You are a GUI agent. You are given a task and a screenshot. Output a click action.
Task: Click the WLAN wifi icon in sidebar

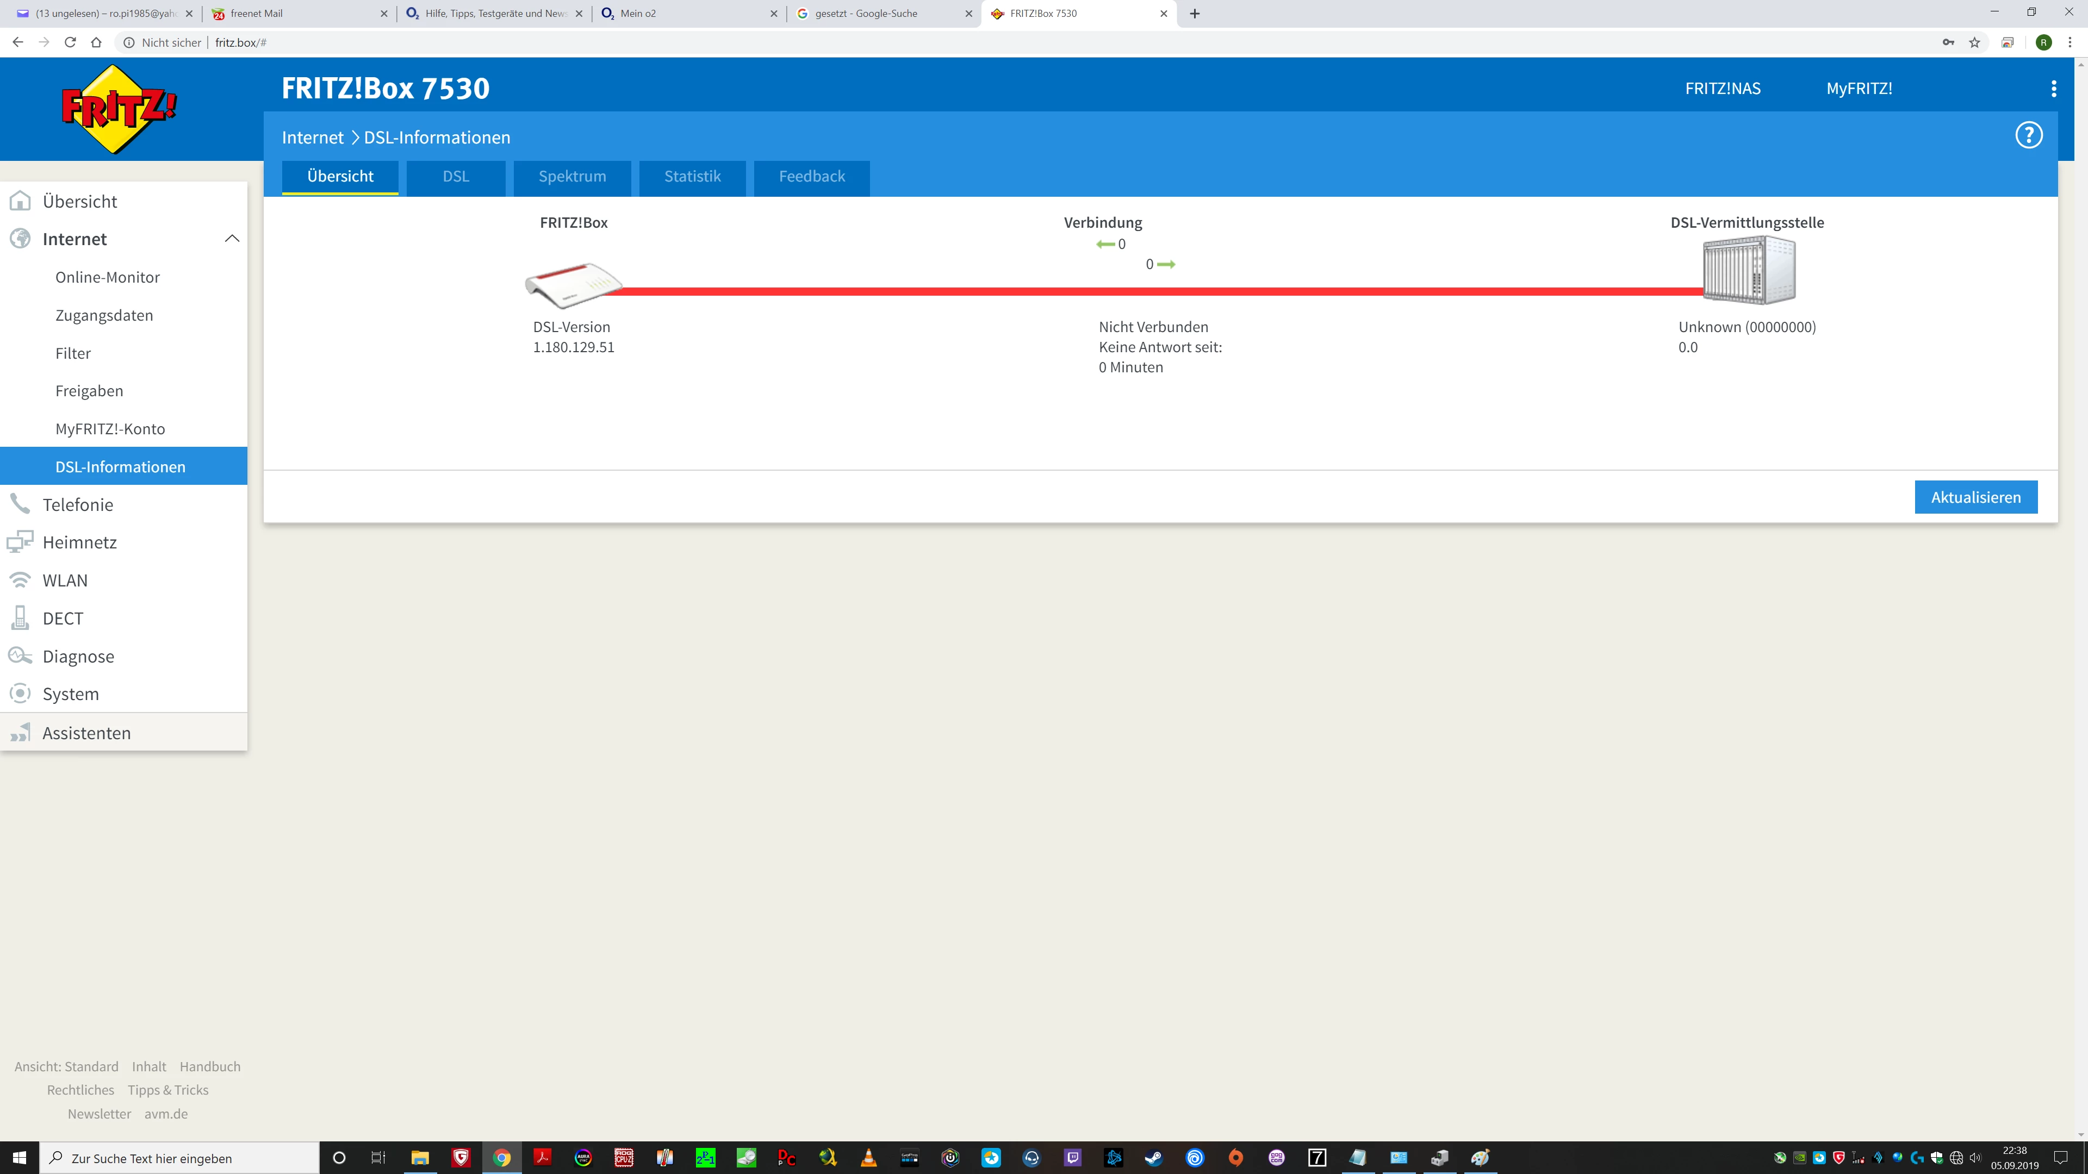[20, 580]
